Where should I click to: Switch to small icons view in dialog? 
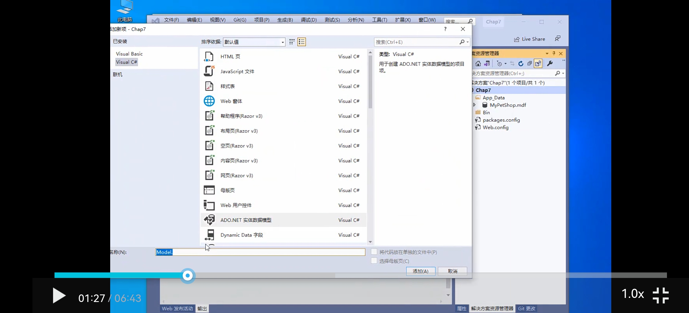pyautogui.click(x=292, y=42)
